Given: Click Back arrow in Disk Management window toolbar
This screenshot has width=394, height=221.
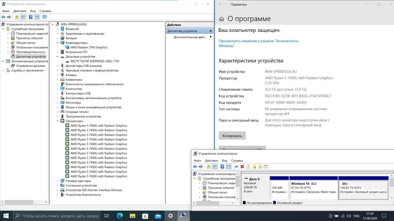Looking at the screenshot, I should 195,167.
